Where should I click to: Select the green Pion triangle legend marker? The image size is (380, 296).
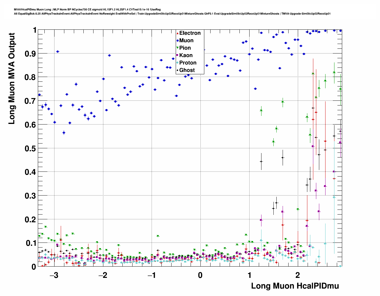pos(178,48)
